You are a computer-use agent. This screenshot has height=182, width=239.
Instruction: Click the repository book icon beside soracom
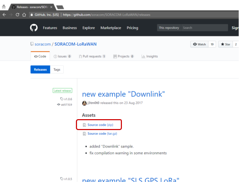coord(32,44)
